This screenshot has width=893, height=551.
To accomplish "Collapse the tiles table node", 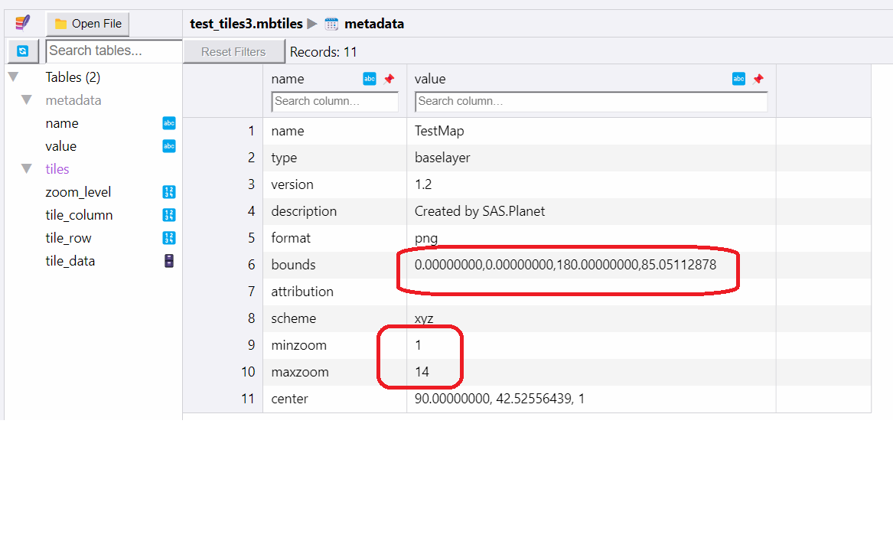I will [x=27, y=169].
